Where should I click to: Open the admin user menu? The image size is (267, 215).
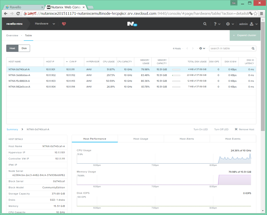tap(248, 24)
